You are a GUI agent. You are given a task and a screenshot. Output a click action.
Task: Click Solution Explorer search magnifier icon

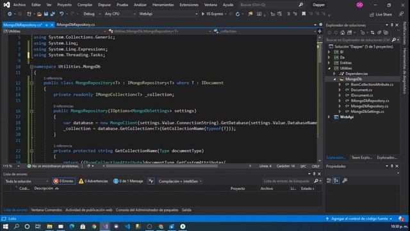[394, 40]
